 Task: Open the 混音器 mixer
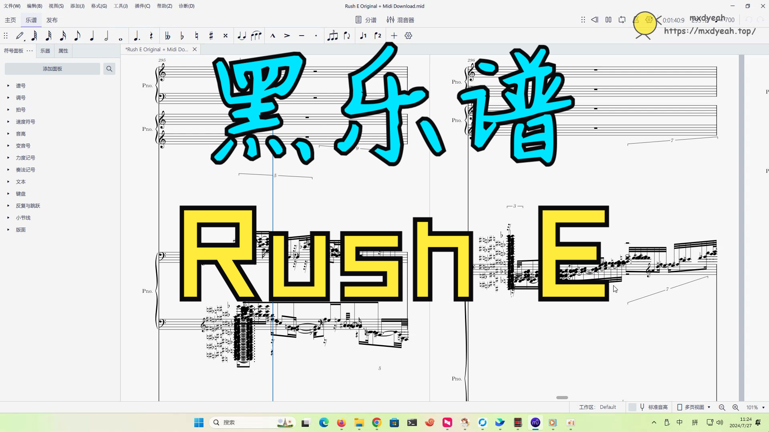pyautogui.click(x=401, y=20)
